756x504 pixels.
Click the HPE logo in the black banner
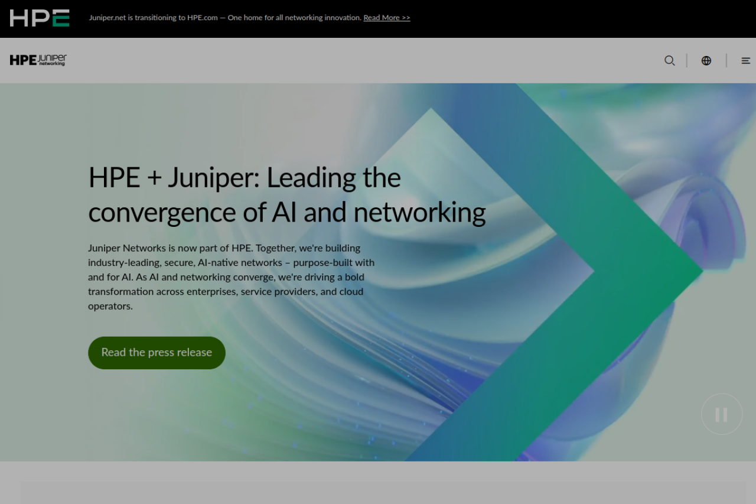coord(40,18)
